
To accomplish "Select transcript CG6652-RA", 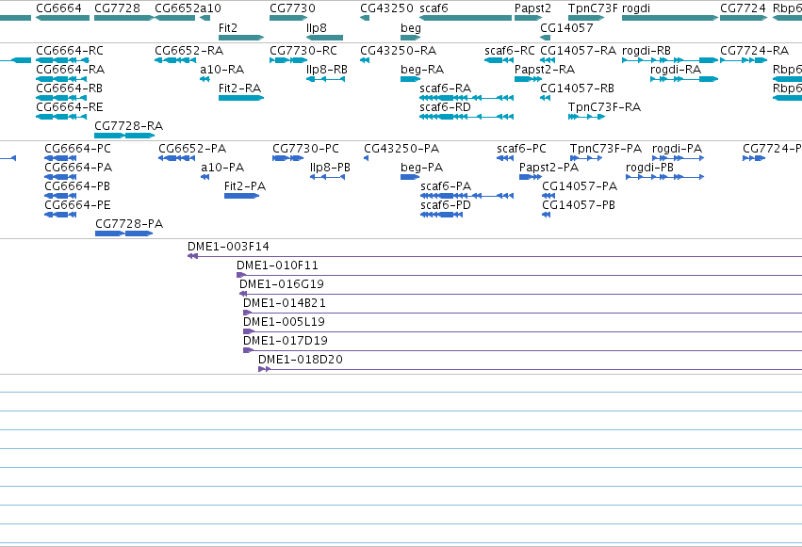I will click(x=175, y=60).
